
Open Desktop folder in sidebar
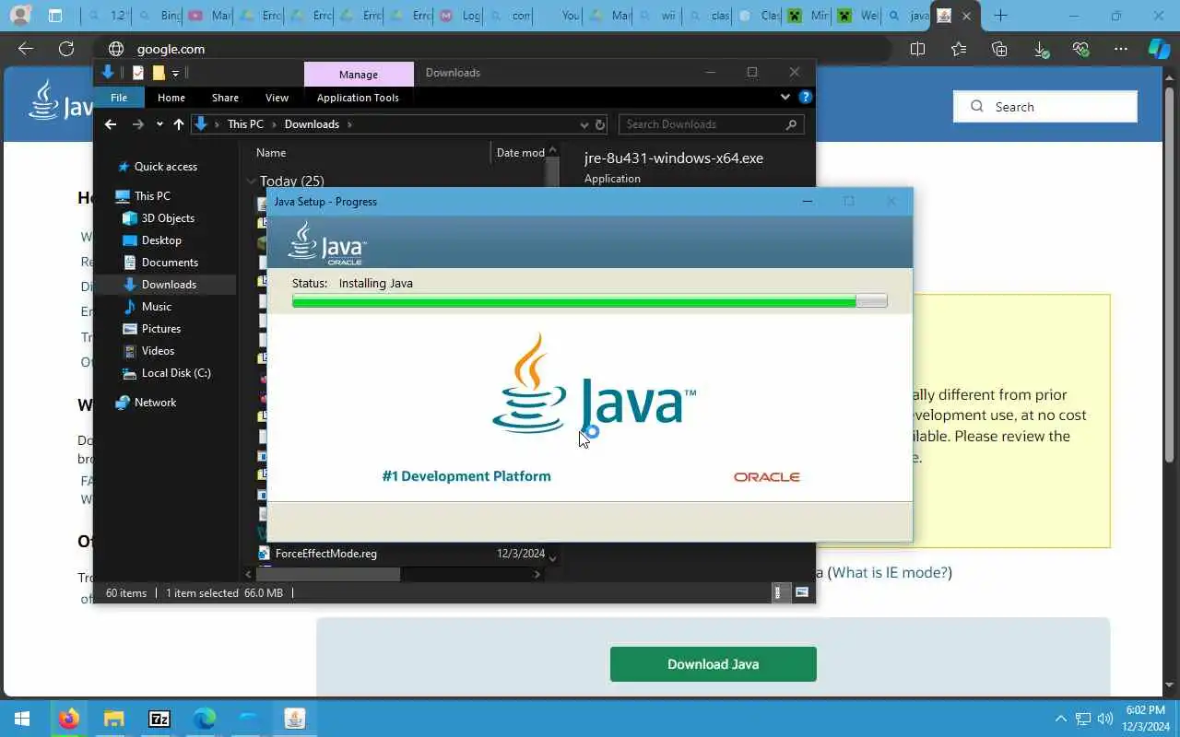click(161, 240)
